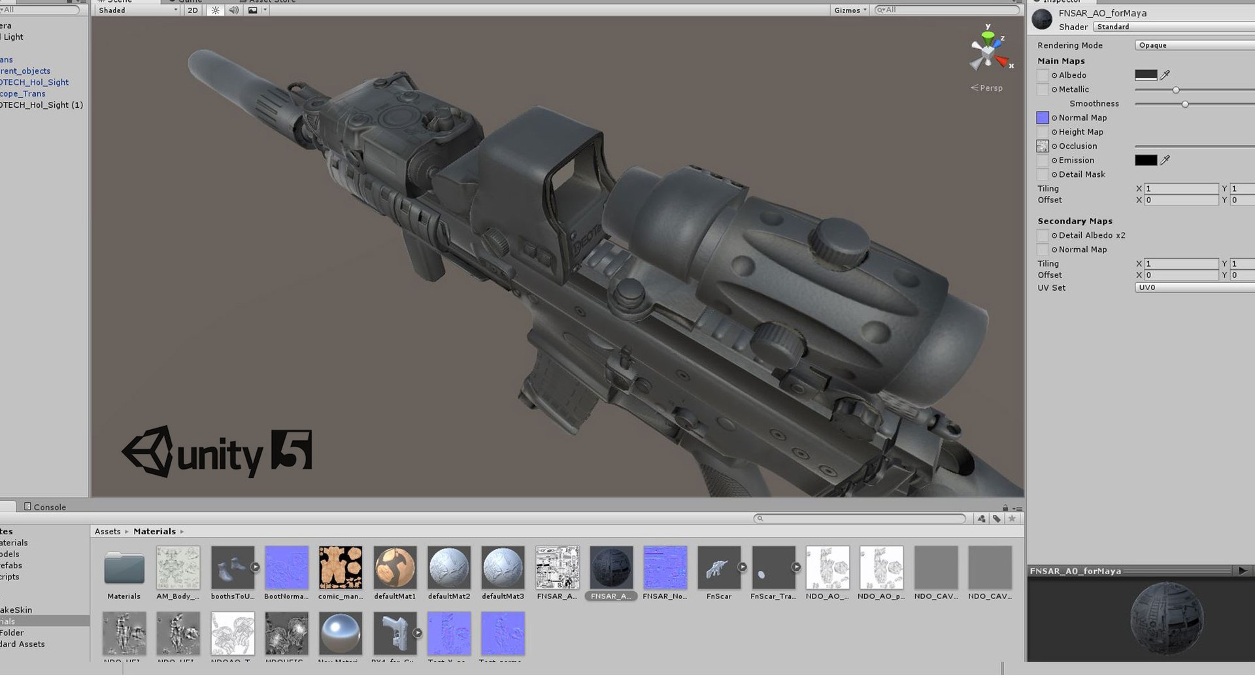Click the material sphere icon in Inspector header
This screenshot has width=1255, height=678.
[x=1042, y=20]
